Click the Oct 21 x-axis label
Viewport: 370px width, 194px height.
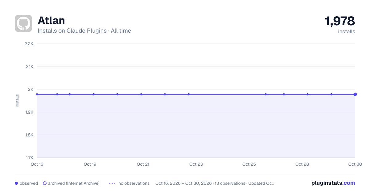pyautogui.click(x=143, y=164)
